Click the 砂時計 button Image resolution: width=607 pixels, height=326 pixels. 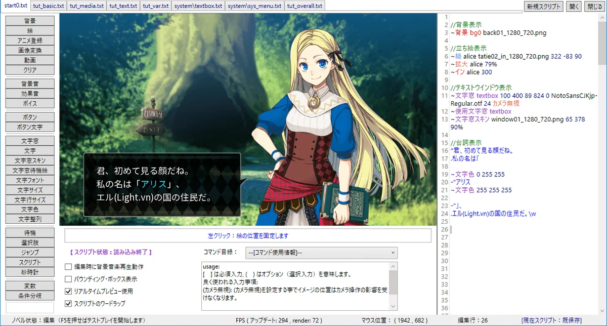30,272
